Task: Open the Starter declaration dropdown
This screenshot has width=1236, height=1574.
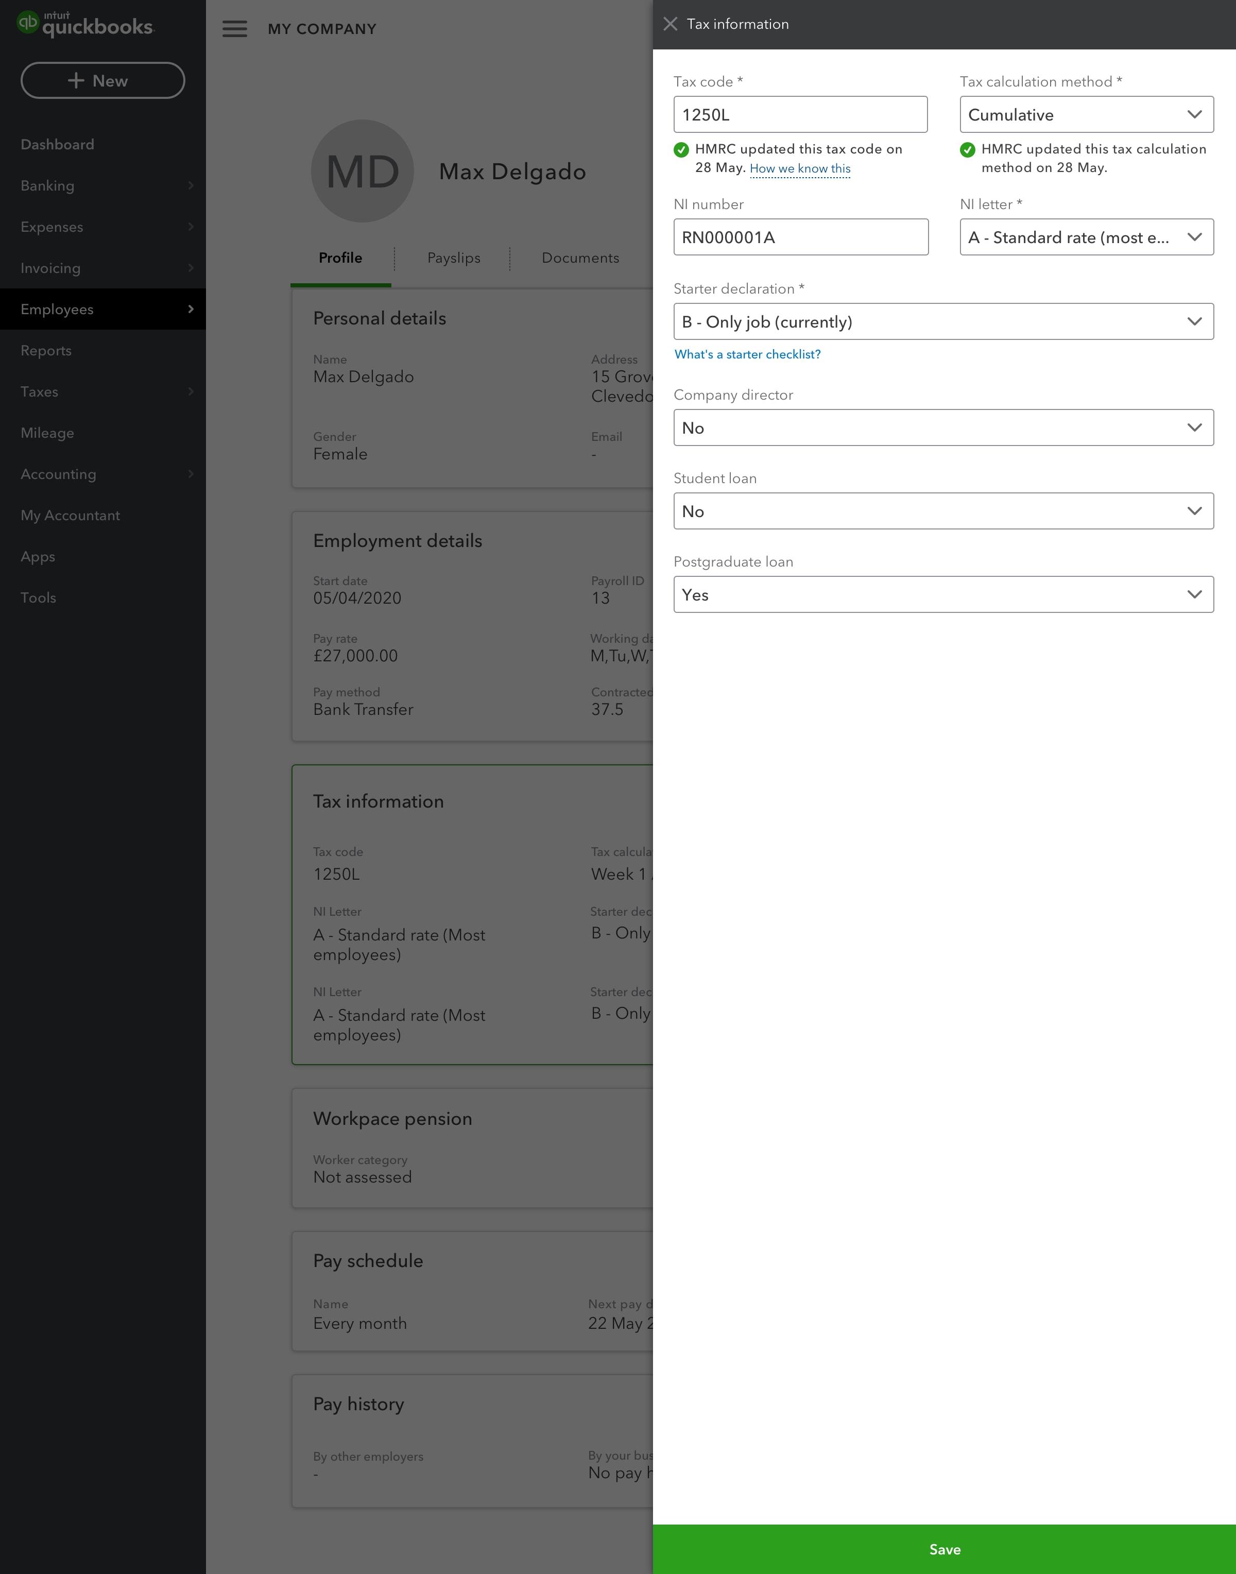Action: pos(943,321)
